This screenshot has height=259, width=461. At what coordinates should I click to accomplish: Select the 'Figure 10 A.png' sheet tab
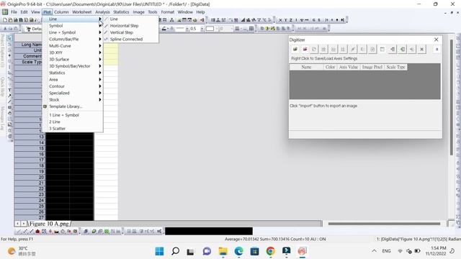point(49,224)
